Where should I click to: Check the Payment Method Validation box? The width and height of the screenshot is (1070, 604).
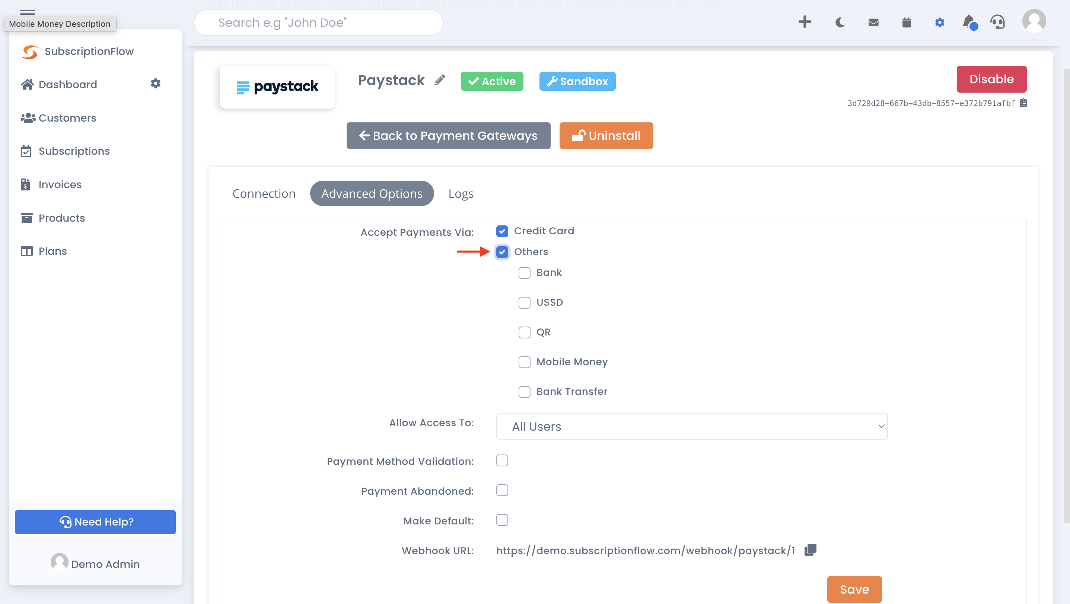502,460
